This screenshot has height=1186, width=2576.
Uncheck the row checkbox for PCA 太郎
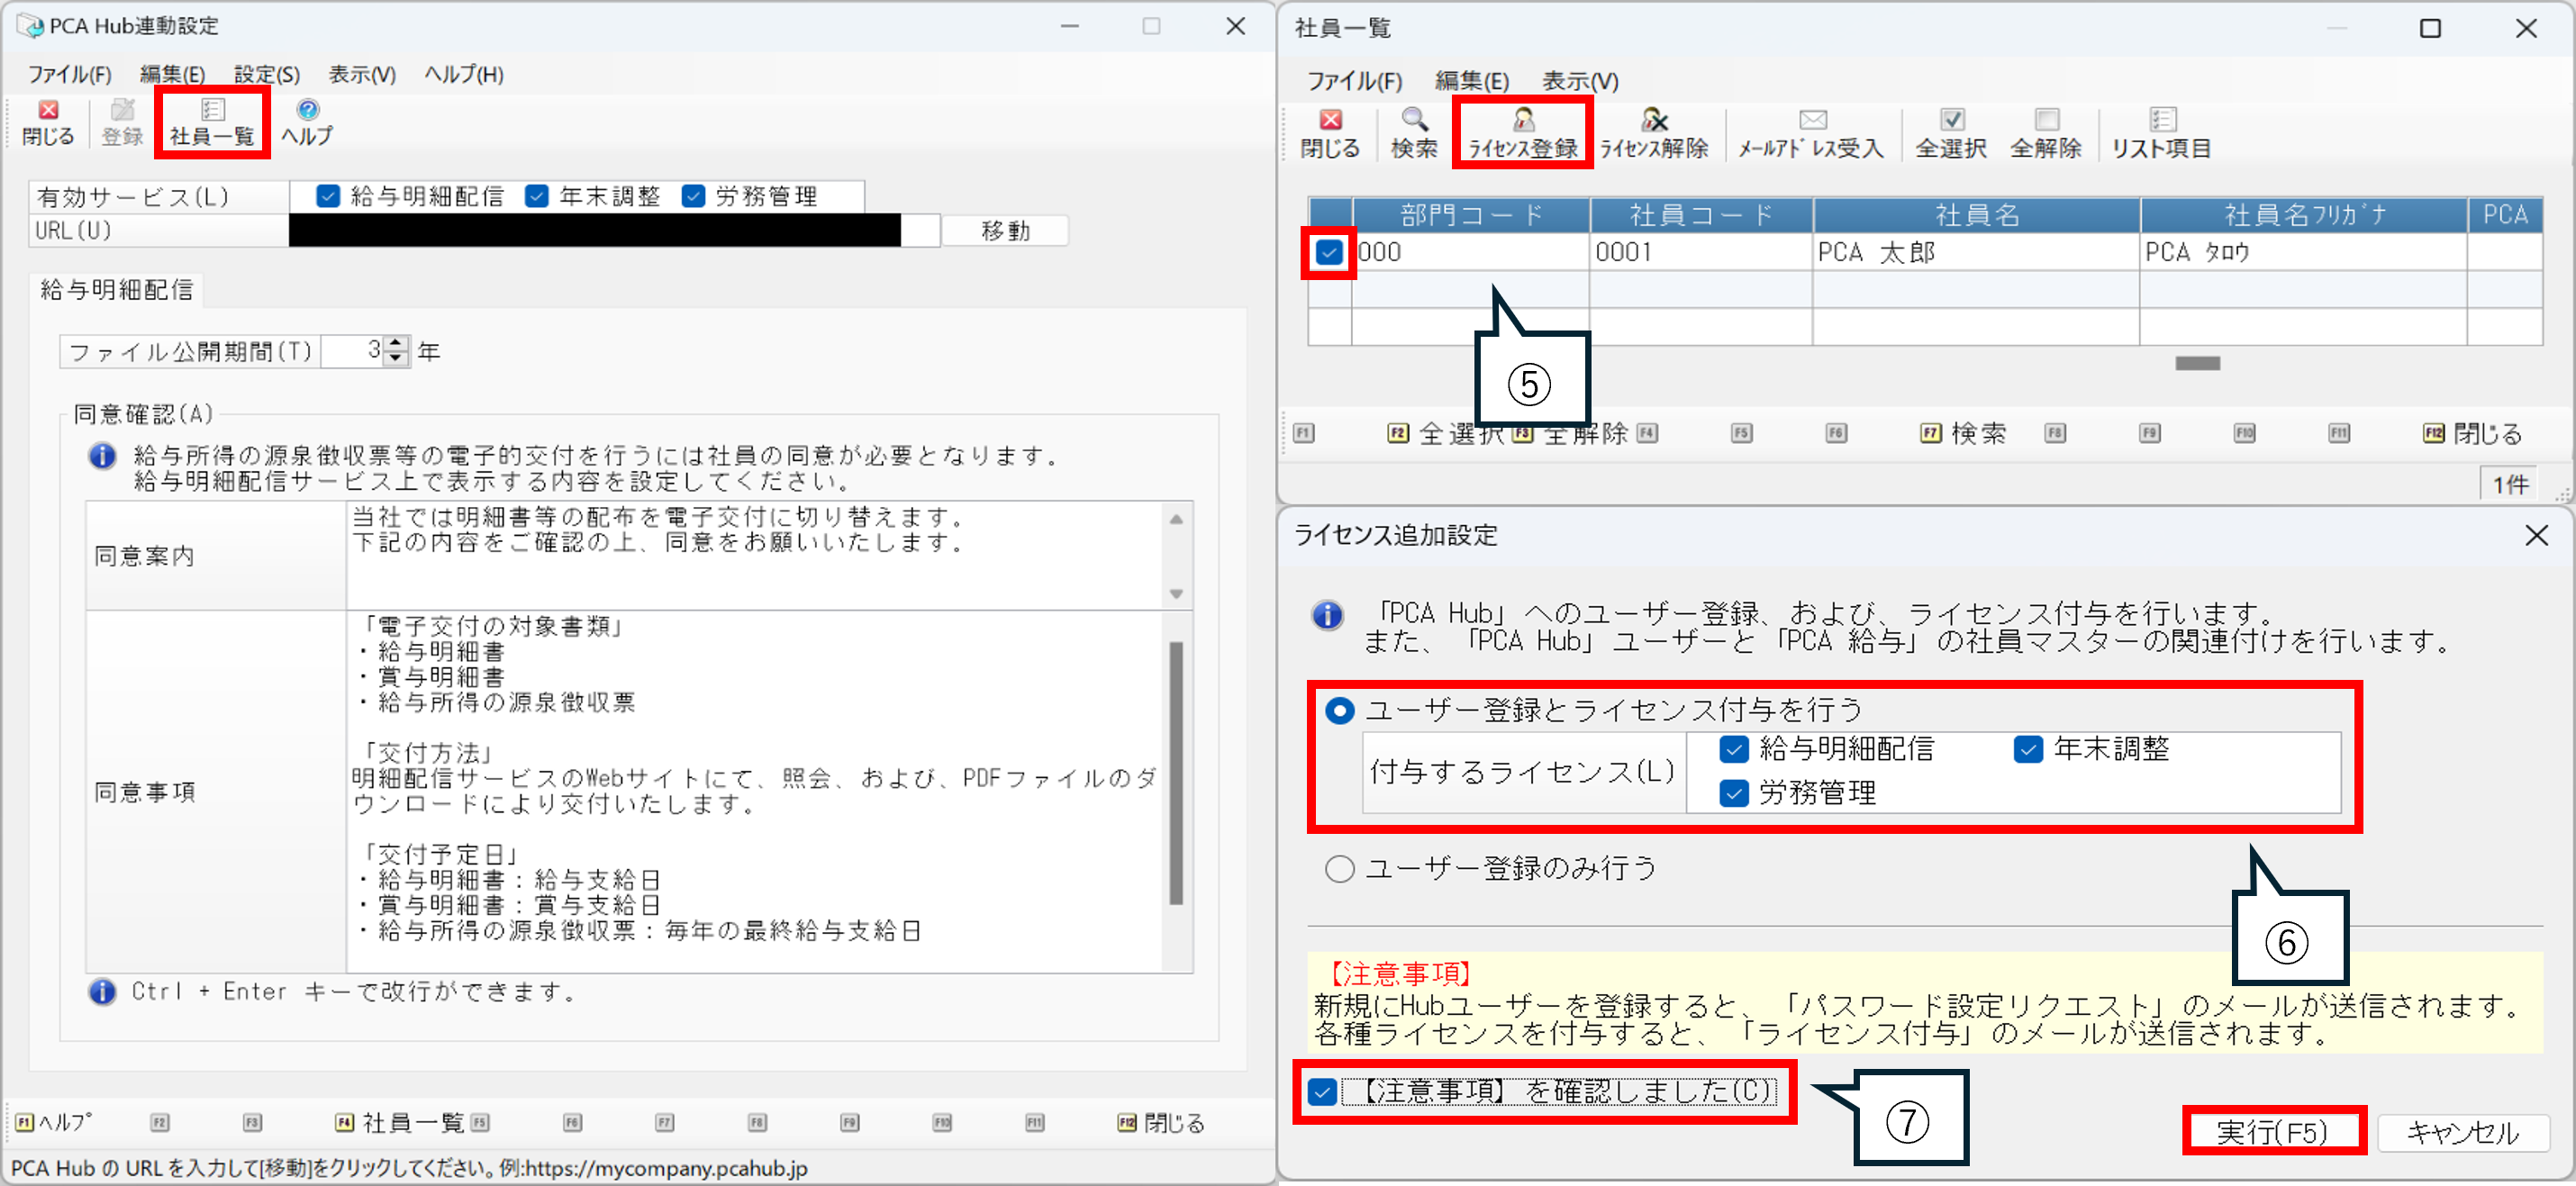[x=1329, y=252]
